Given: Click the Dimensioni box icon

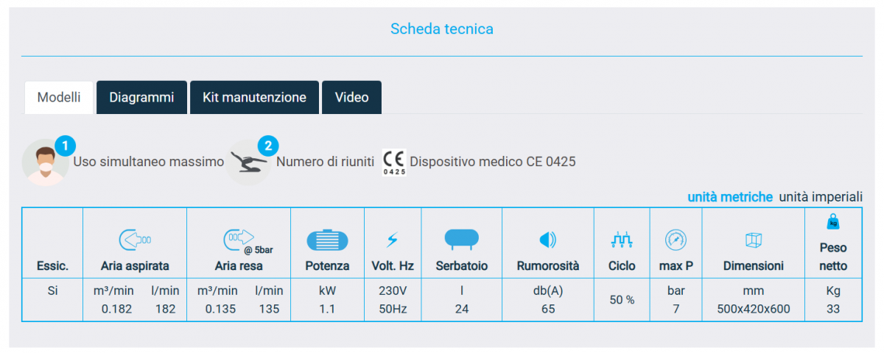Looking at the screenshot, I should click(753, 240).
